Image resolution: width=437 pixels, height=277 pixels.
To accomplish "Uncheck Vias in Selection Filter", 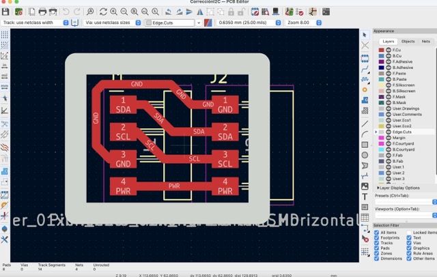I will [x=409, y=243].
